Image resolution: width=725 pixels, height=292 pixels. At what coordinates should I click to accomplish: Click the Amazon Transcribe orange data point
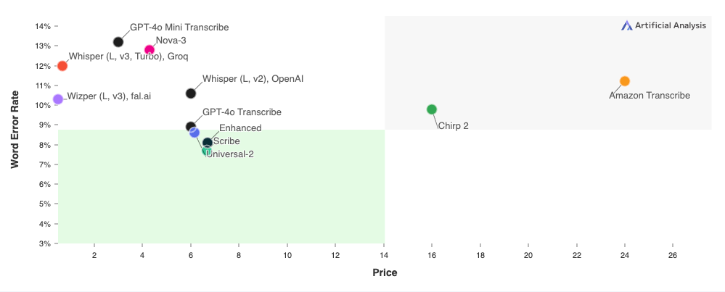[625, 81]
